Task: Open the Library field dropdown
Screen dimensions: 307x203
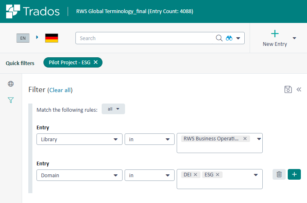Action: point(79,139)
